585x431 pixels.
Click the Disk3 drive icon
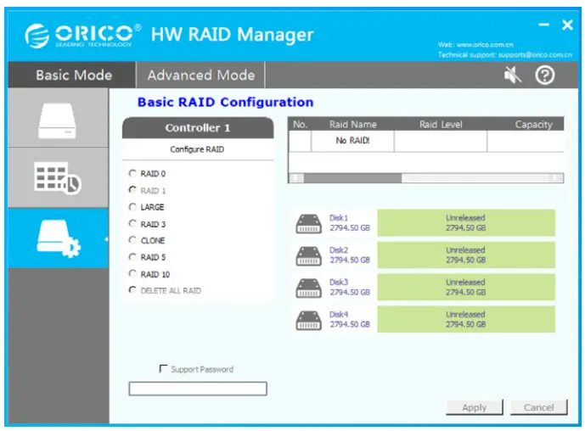point(308,288)
